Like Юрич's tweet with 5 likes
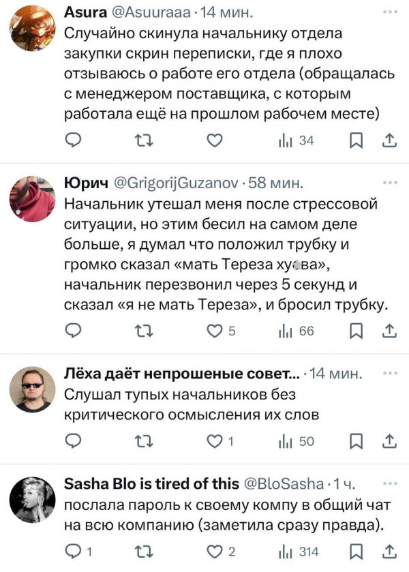Viewport: 409px width, 572px height. point(215,331)
